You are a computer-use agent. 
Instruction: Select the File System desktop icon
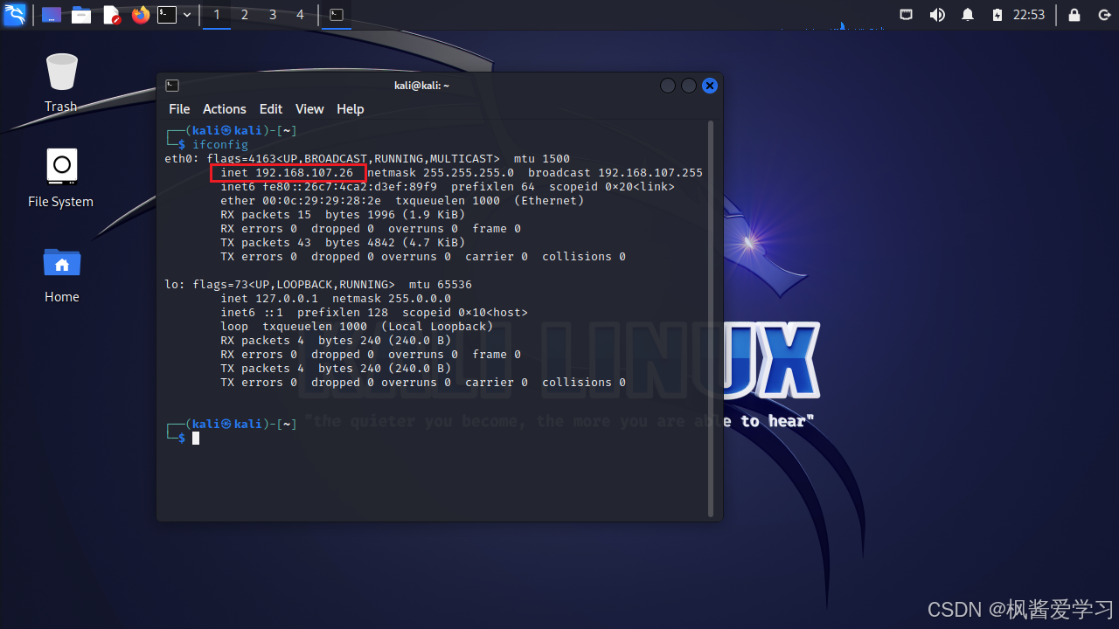[60, 178]
